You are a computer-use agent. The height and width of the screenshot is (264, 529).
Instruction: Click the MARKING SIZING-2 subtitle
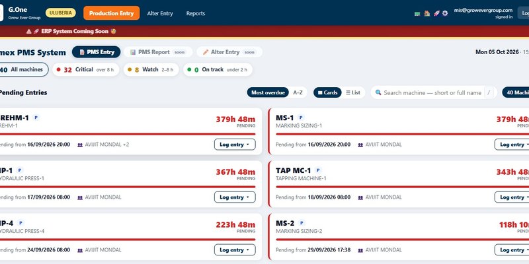(299, 232)
